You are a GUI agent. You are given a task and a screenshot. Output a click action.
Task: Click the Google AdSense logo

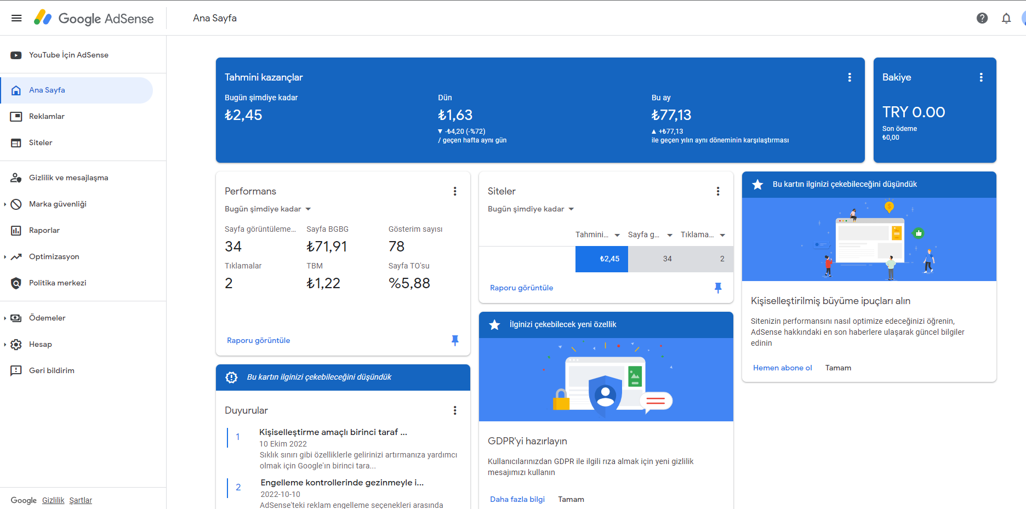[x=94, y=18]
